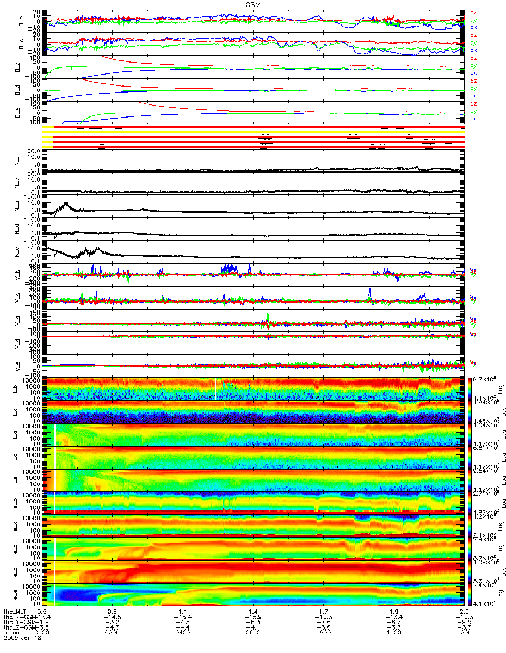Click the density peak in N_a panel
The image size is (506, 653).
[x=66, y=204]
